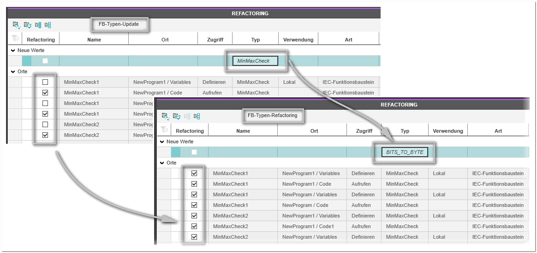Uncheck MinMaxCheck2 NewProgram1 / Code1 row checkbox

(194, 226)
